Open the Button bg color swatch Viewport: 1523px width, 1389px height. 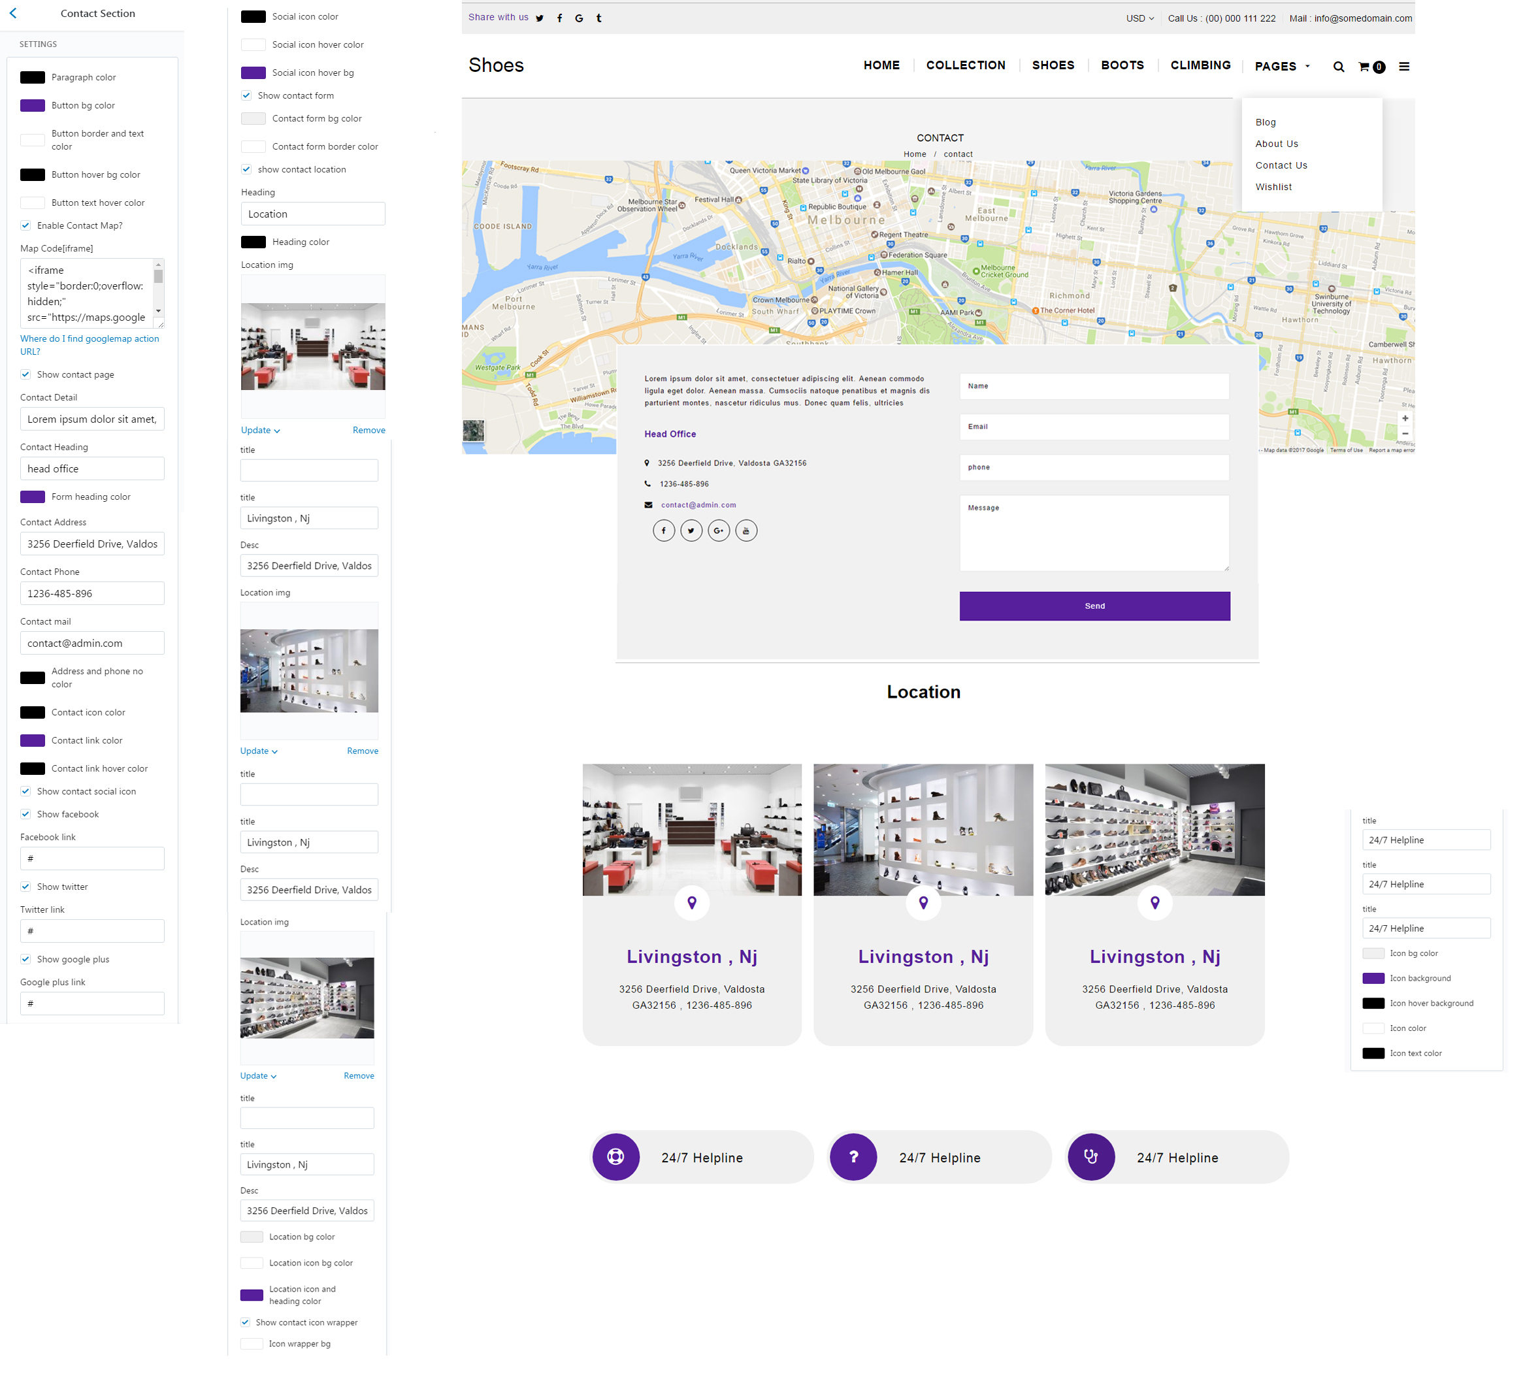(33, 105)
